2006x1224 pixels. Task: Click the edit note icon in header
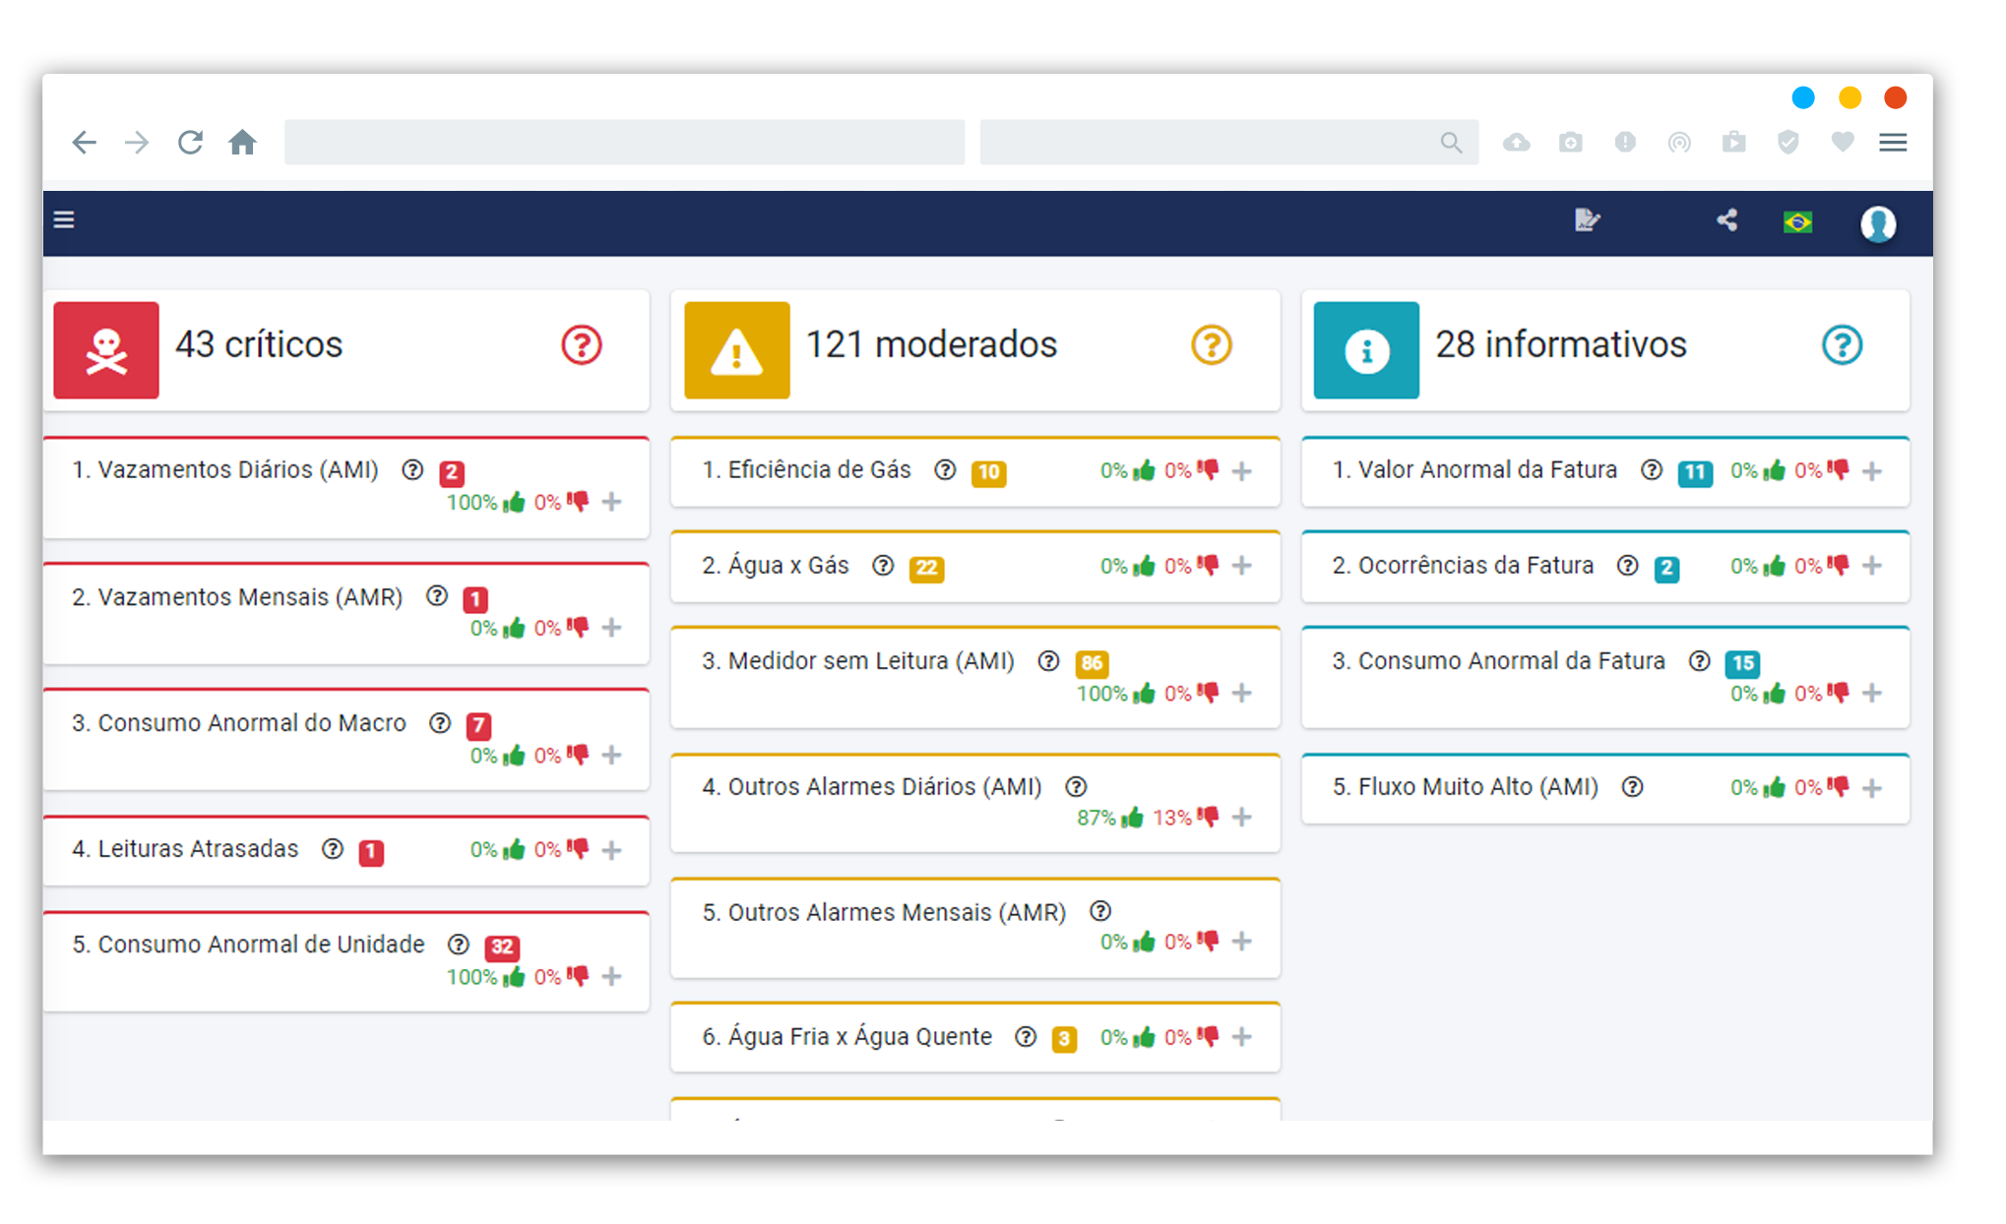(1586, 220)
